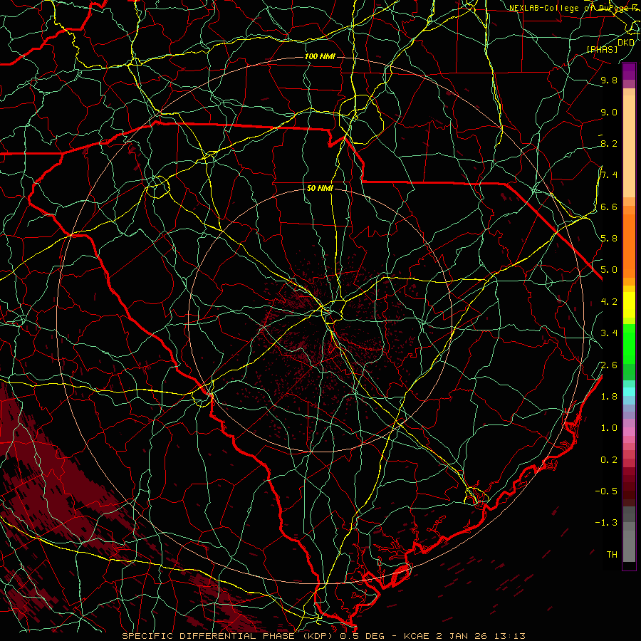
Task: Click the yellow segment of the color bar
Action: point(629,305)
